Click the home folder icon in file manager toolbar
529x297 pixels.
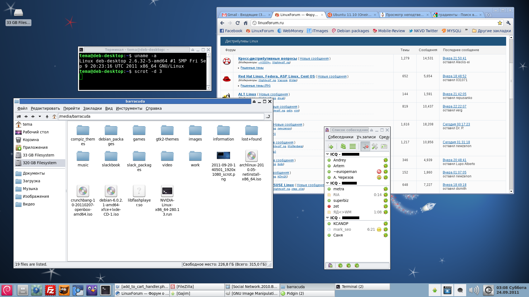pos(54,117)
